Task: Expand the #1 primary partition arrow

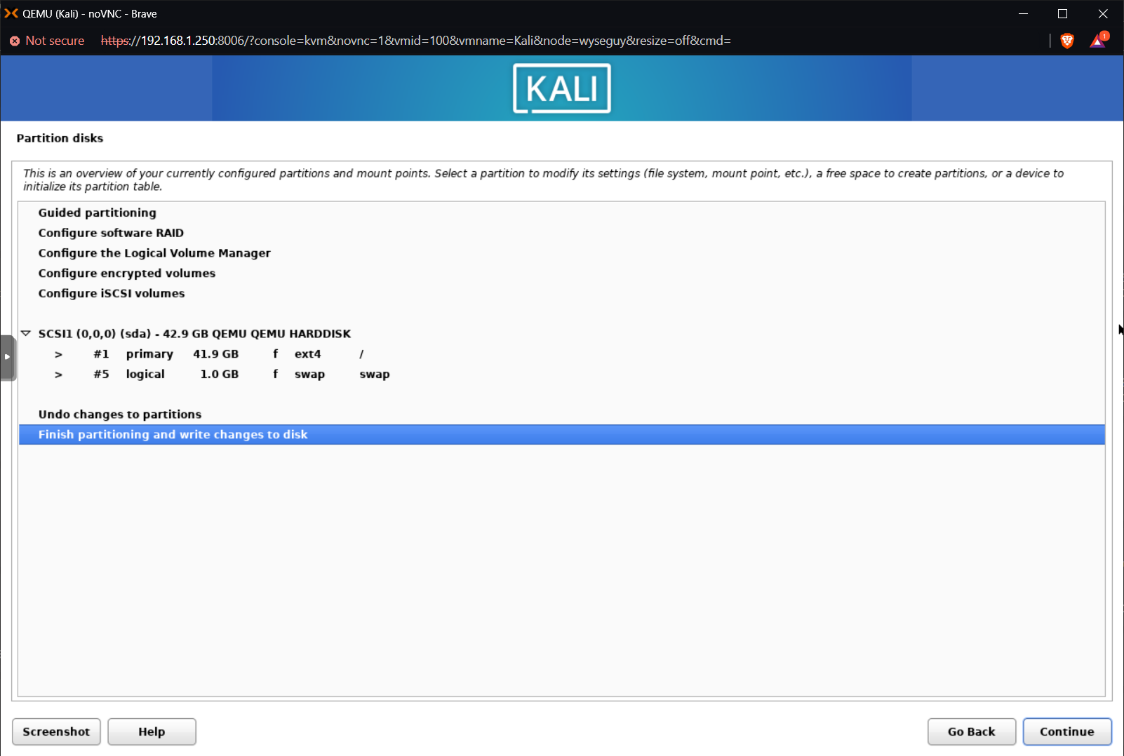Action: tap(58, 354)
